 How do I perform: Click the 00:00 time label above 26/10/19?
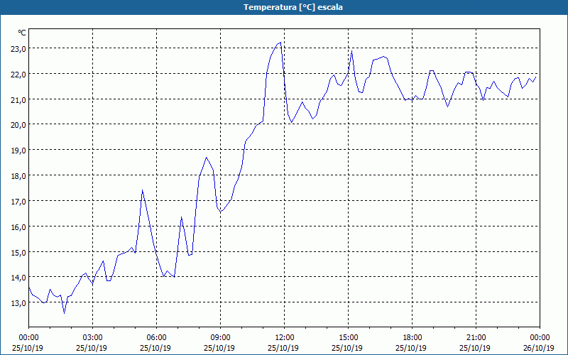[540, 338]
